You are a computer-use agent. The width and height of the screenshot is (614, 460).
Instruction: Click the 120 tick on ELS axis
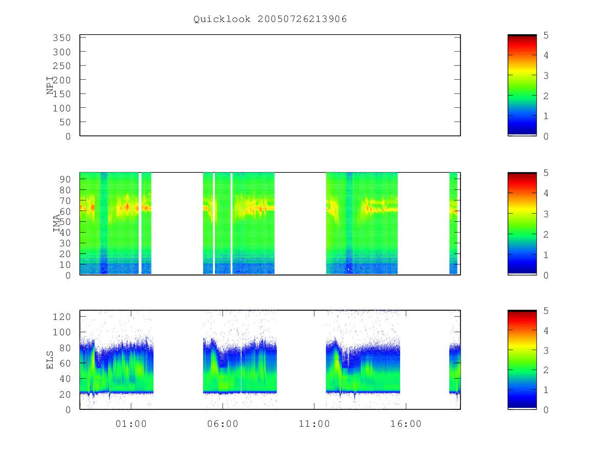click(62, 316)
